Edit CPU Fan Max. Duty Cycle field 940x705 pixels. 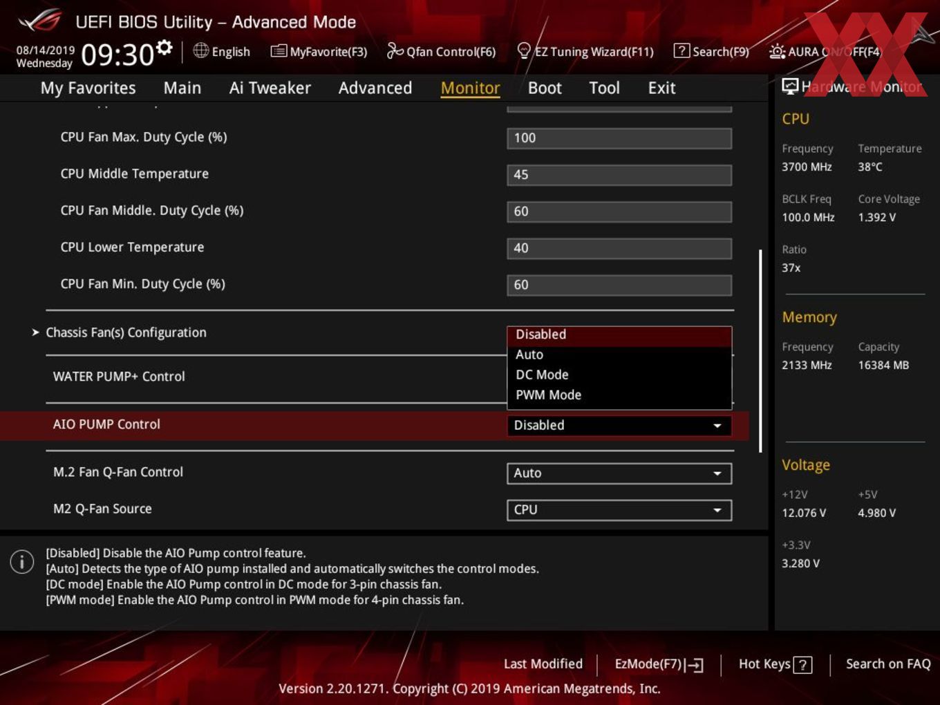click(x=619, y=138)
